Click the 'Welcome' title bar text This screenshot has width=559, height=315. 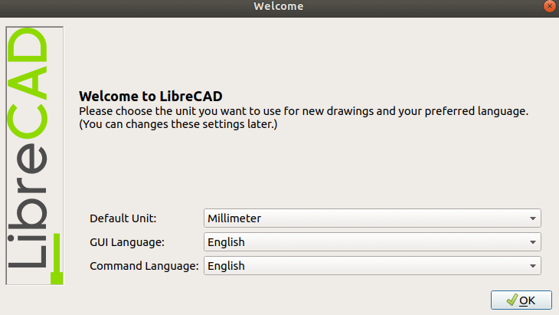click(279, 6)
